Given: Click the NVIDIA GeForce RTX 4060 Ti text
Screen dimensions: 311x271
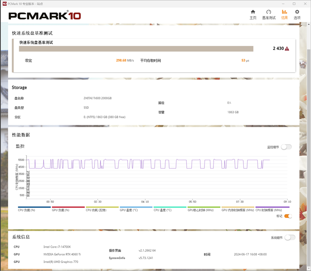Looking at the screenshot, I should [x=62, y=254].
